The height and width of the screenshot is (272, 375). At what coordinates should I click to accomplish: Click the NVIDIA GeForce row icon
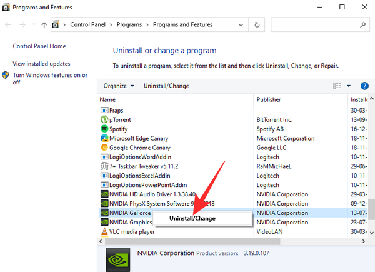coord(104,213)
